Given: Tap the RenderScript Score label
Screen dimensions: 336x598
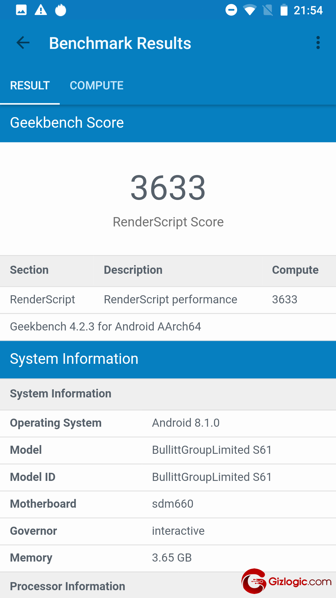Looking at the screenshot, I should coord(168,222).
